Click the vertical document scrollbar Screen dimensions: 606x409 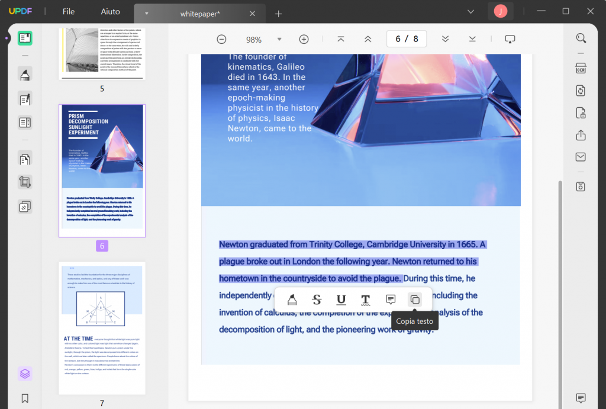[560, 294]
